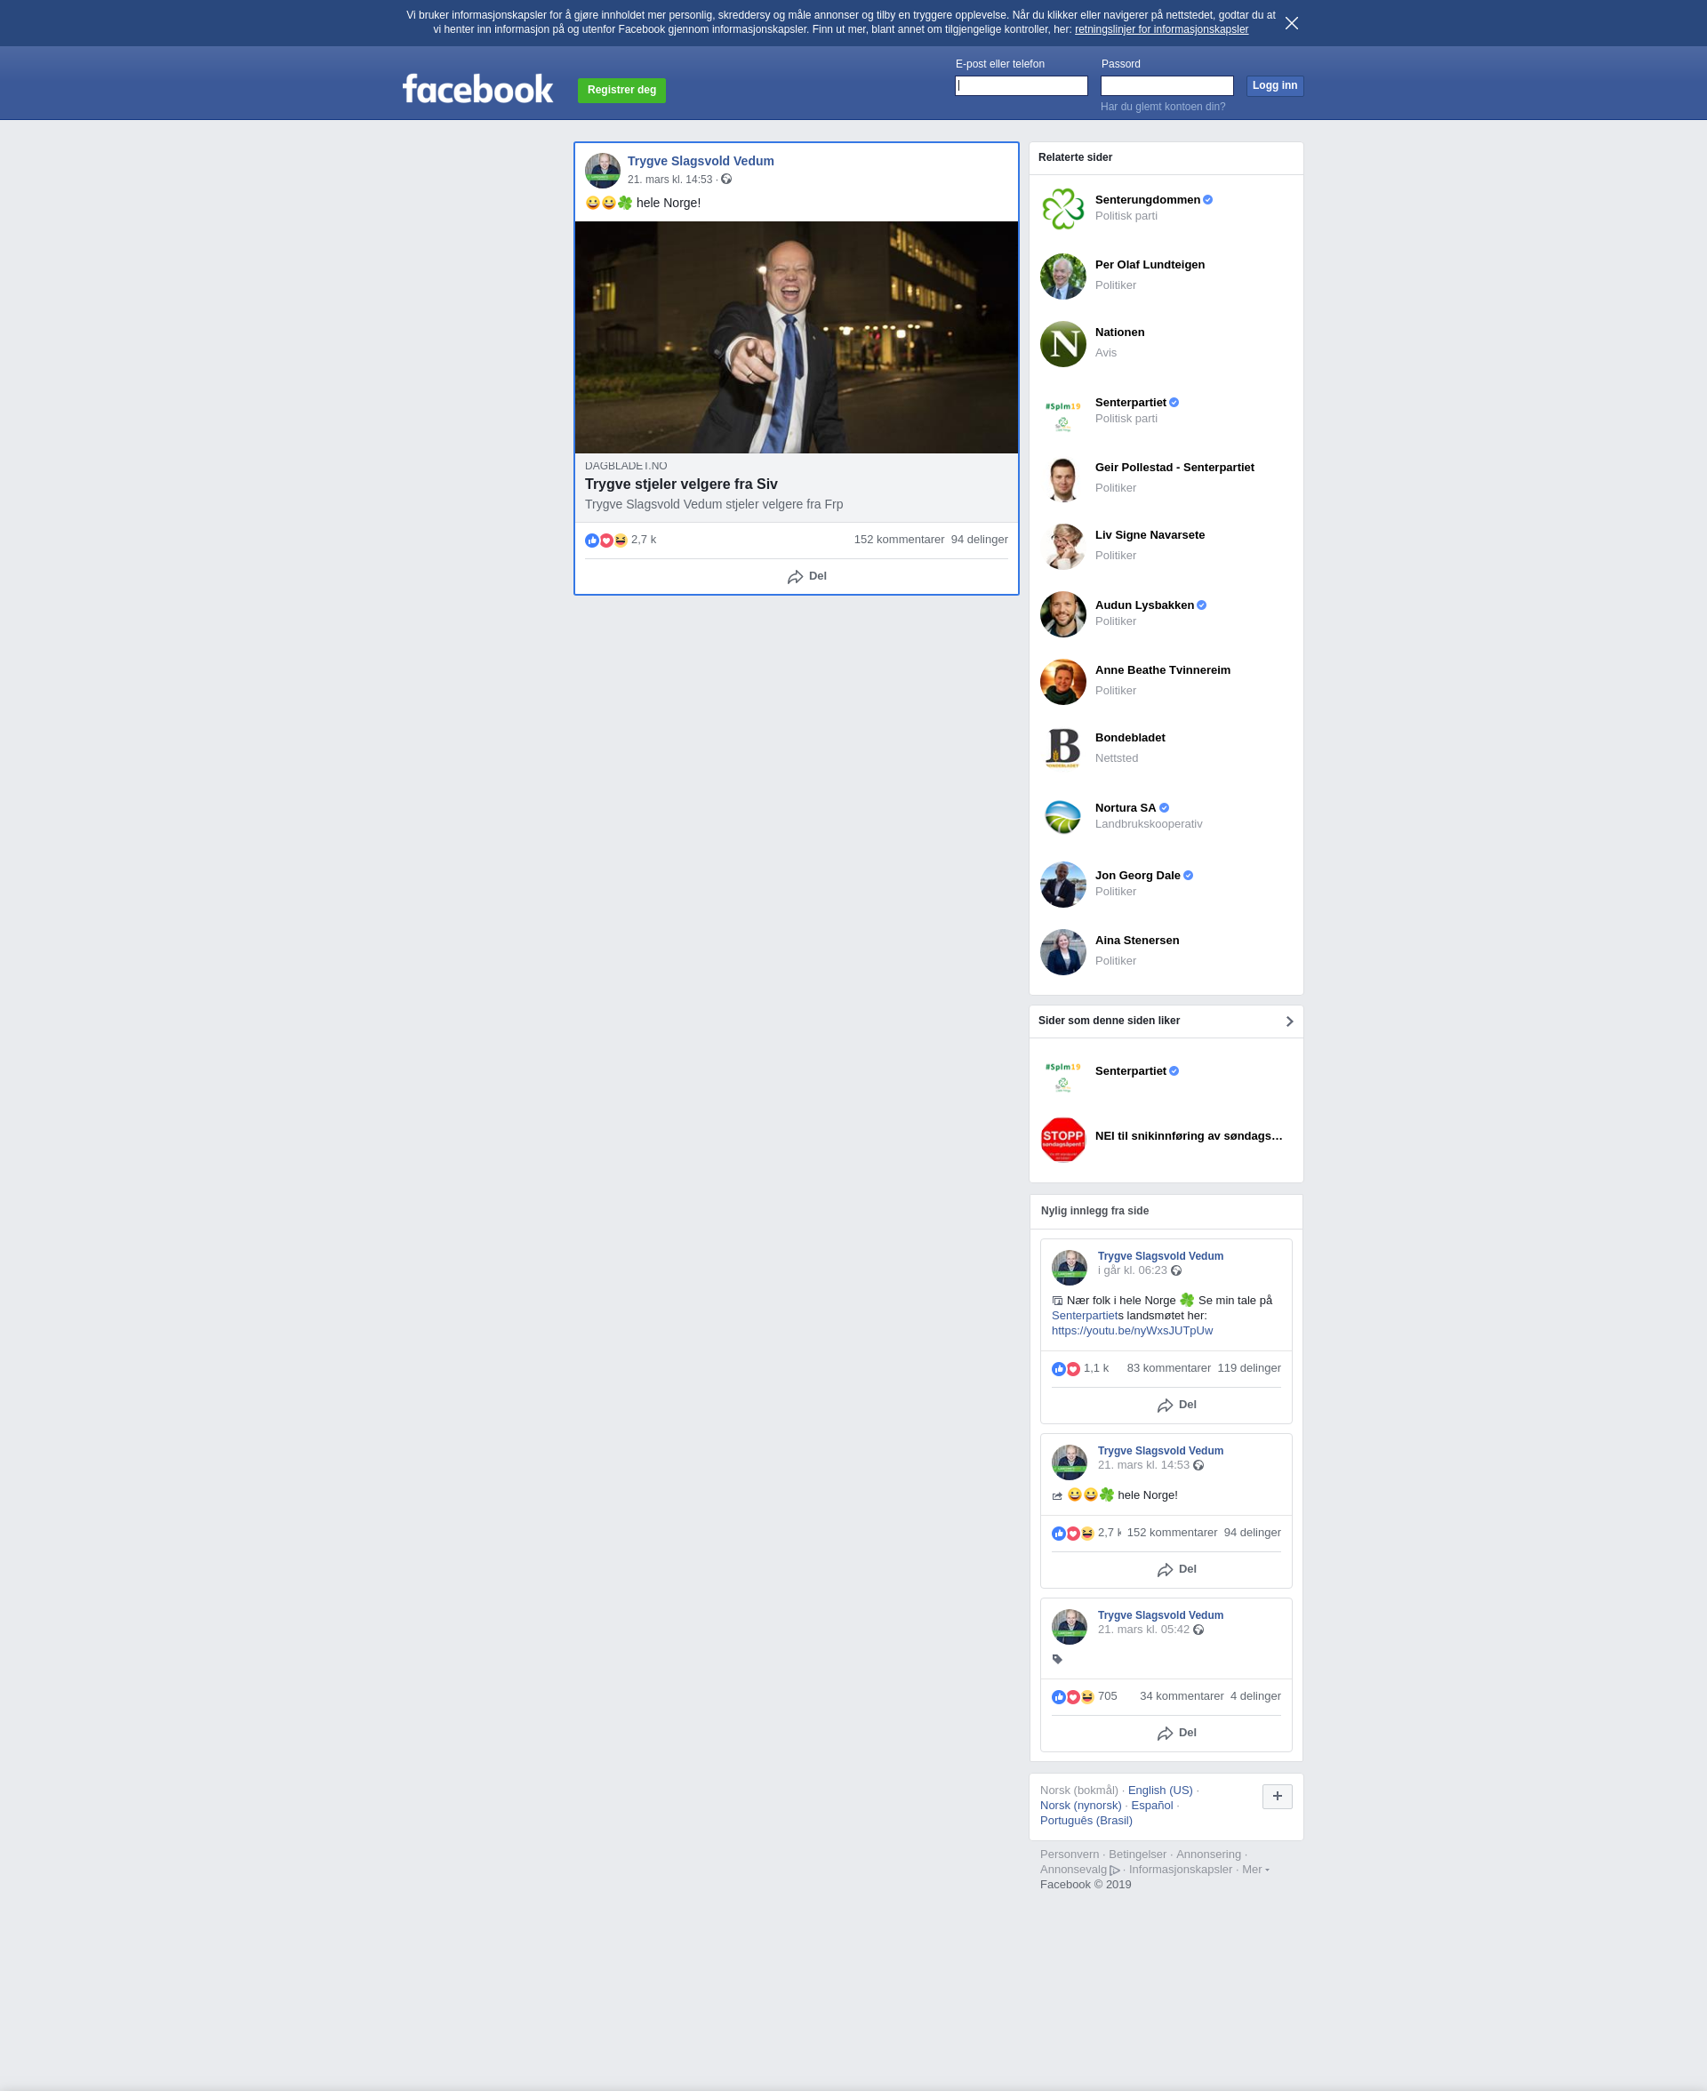The image size is (1707, 2091).
Task: Click Senterpartiet logo under liked pages
Action: (x=1063, y=1076)
